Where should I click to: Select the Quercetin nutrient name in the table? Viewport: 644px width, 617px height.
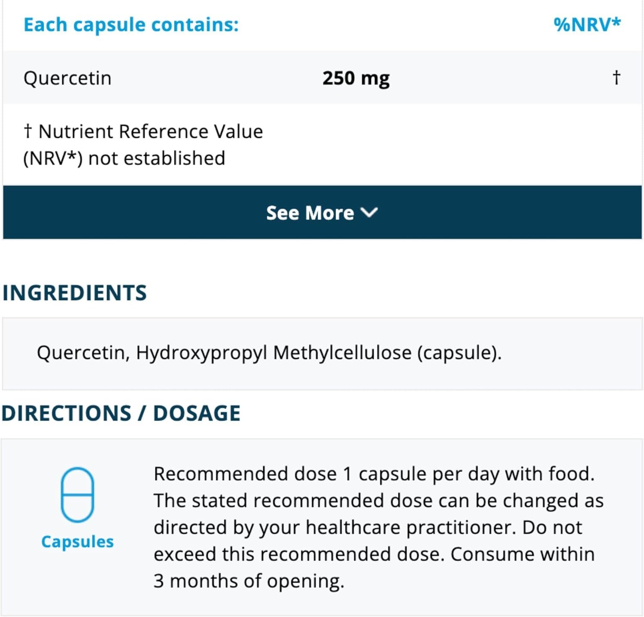click(67, 78)
